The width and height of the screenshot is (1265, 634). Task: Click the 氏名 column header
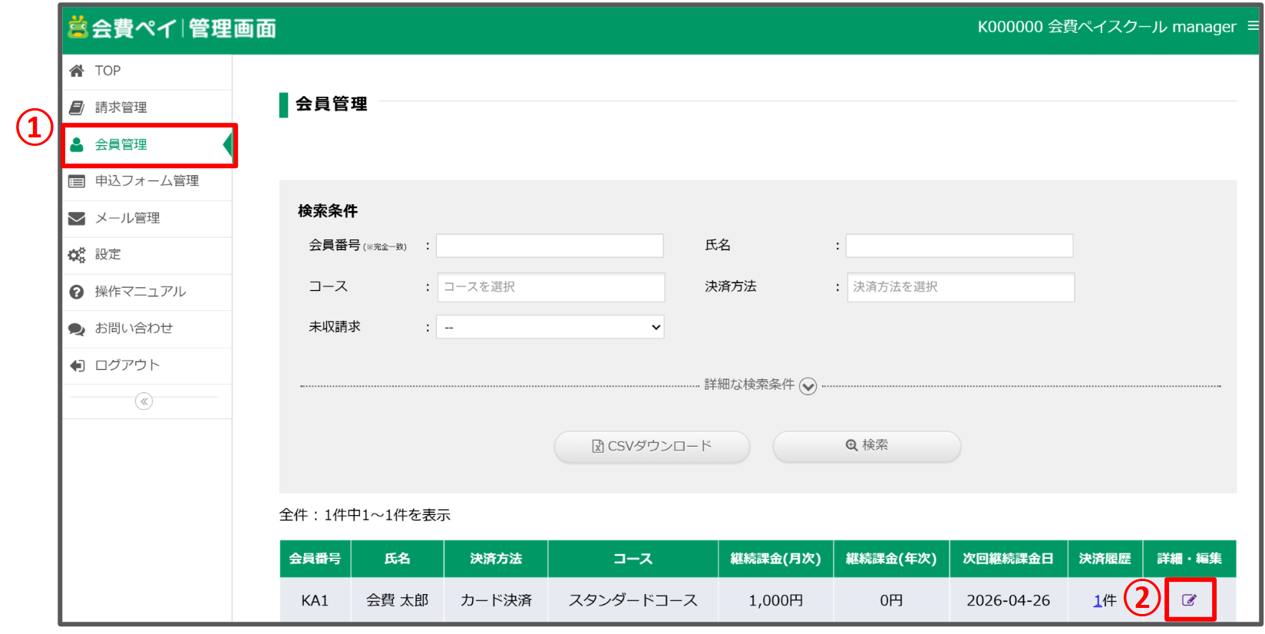(397, 559)
